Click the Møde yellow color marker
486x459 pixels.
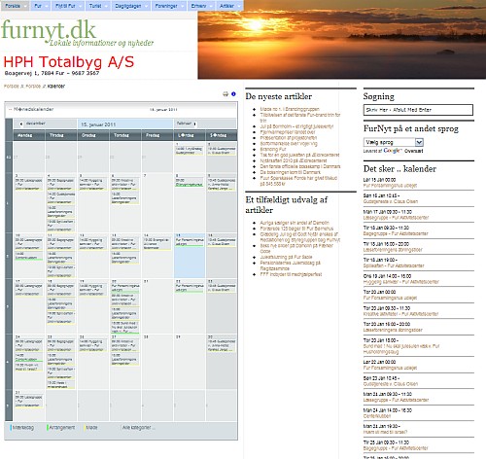tap(85, 428)
